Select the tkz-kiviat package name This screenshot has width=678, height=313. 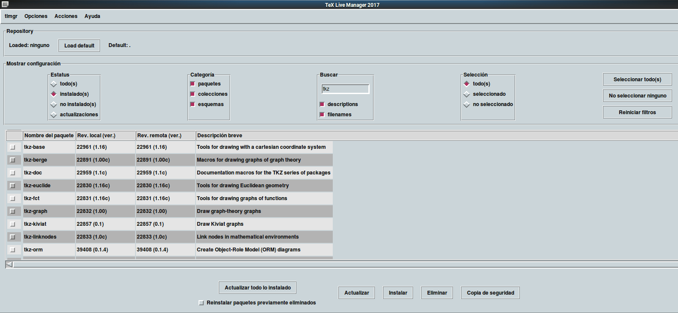[x=35, y=224]
